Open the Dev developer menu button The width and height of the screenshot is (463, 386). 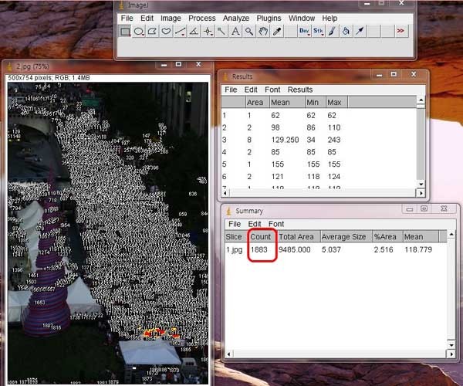tap(303, 32)
